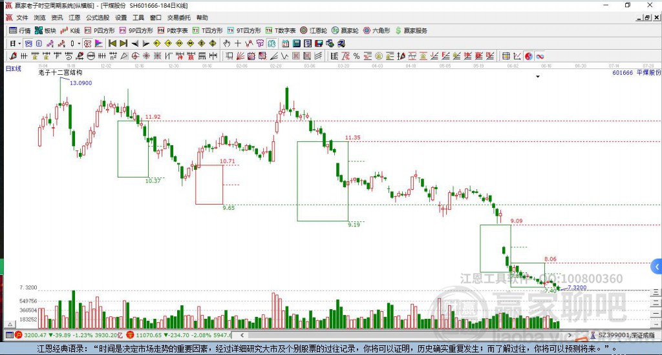Viewport: 662px width, 355px height.
Task: Open the 帮助 menu
Action: tap(202, 17)
